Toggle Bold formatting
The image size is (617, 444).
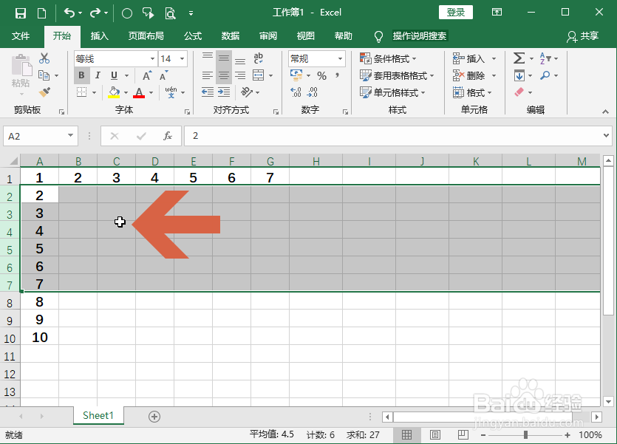[x=81, y=75]
